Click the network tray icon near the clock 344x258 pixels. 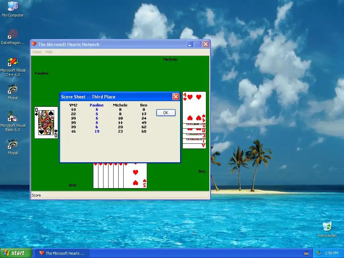(x=319, y=253)
